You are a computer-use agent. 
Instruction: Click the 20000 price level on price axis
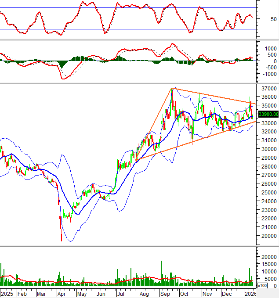pos(267,236)
